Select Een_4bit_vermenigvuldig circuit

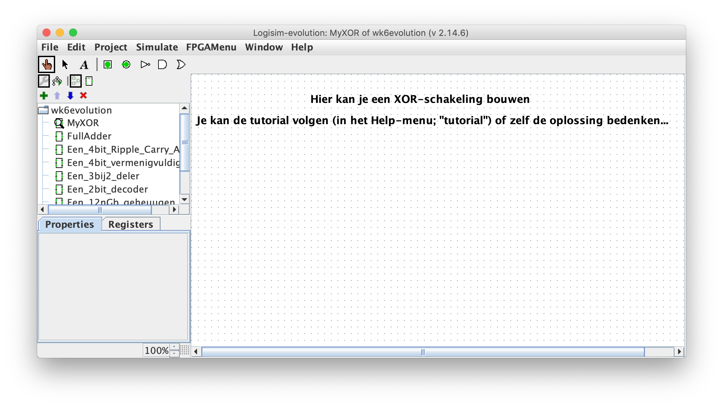(x=123, y=163)
